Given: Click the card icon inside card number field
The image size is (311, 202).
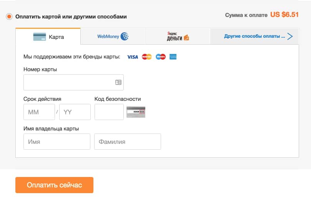Looking at the screenshot, I should click(118, 82).
